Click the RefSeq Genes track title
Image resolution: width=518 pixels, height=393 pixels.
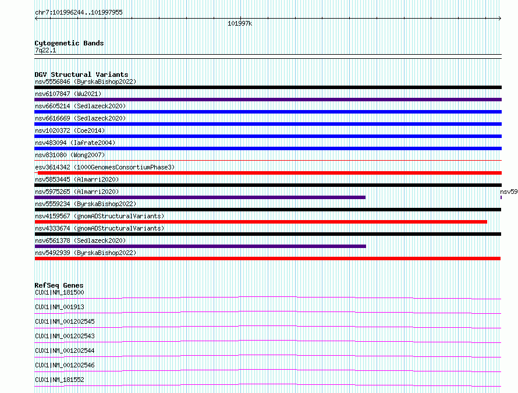pyautogui.click(x=59, y=285)
